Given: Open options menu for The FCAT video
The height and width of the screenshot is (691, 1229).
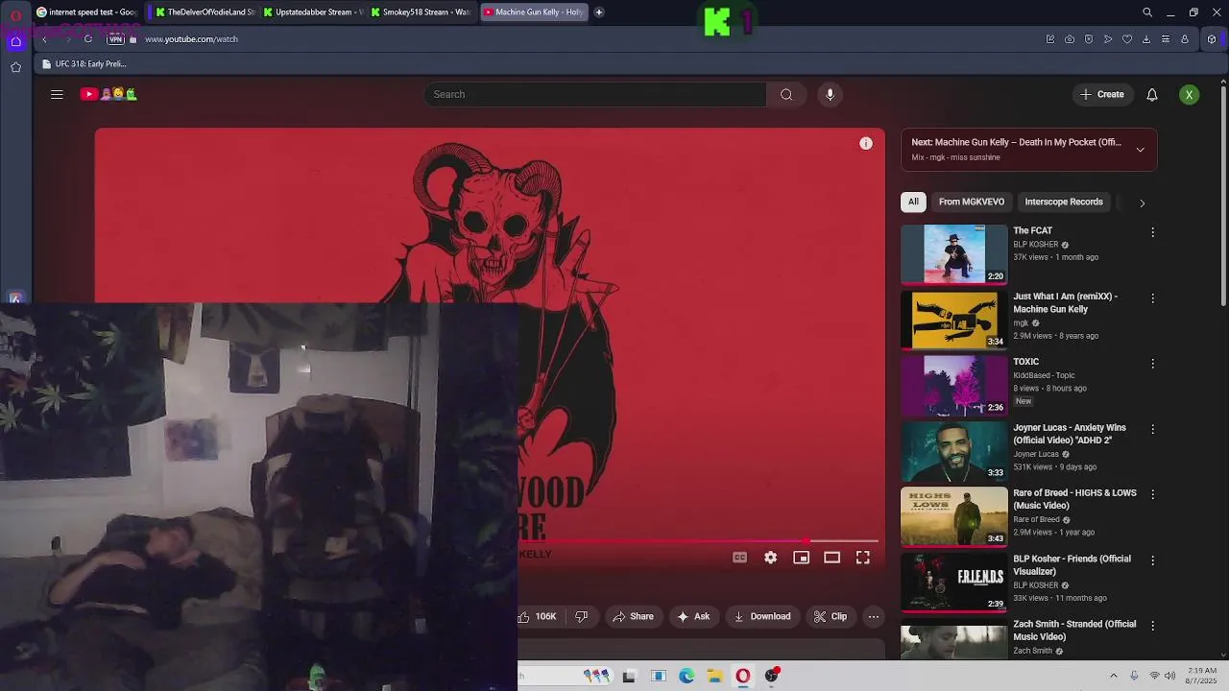Looking at the screenshot, I should point(1152,232).
